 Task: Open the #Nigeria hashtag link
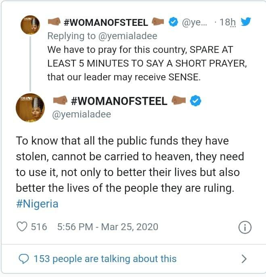point(37,204)
